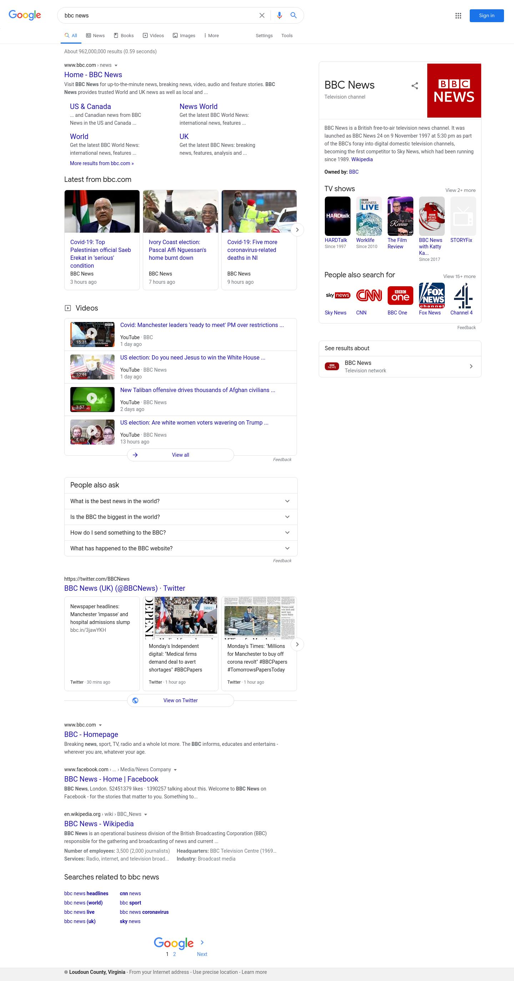Open BBC News - Wikipedia result
Screen dimensions: 514x981
click(99, 824)
